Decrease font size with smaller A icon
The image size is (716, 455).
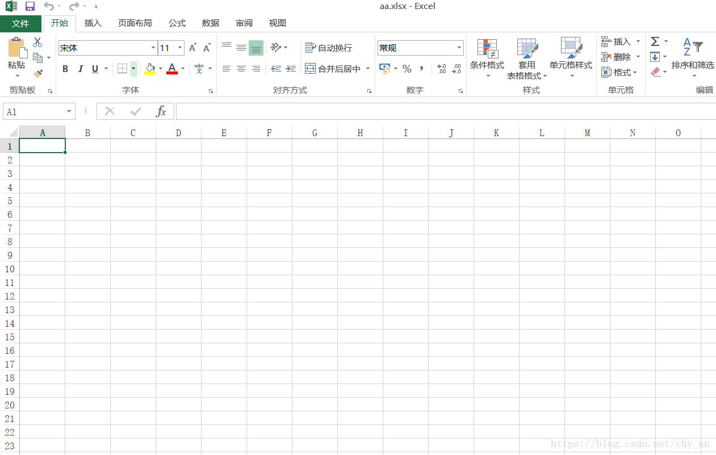click(207, 48)
